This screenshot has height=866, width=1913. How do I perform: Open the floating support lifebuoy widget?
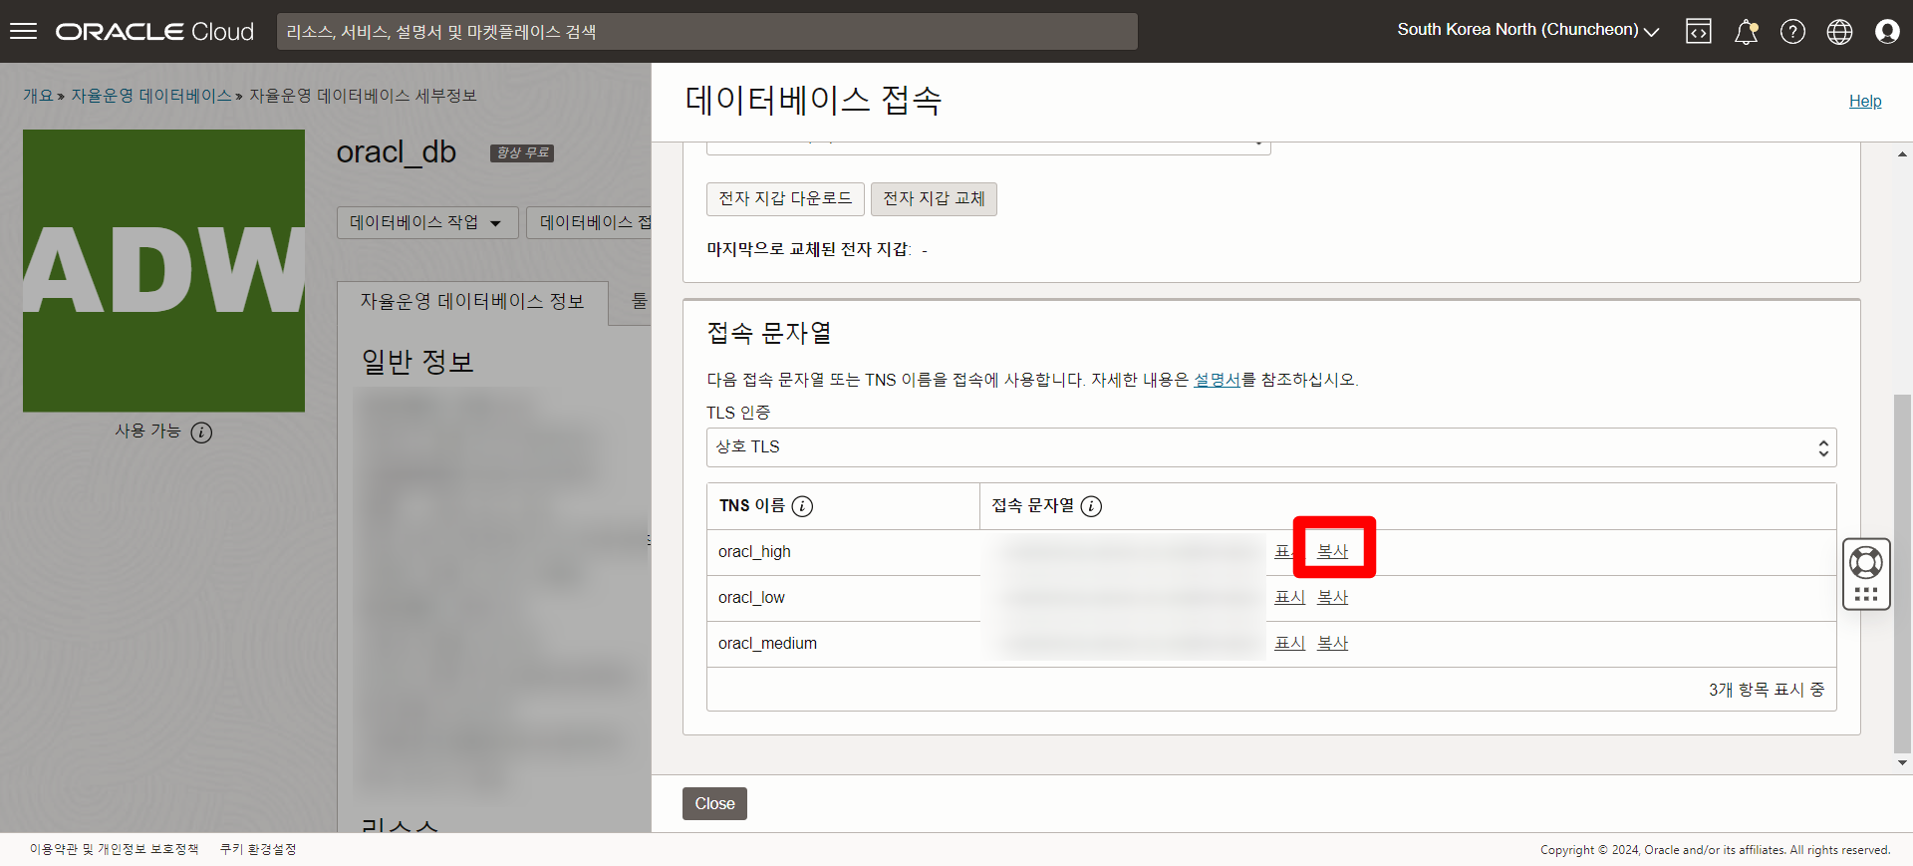(x=1866, y=574)
